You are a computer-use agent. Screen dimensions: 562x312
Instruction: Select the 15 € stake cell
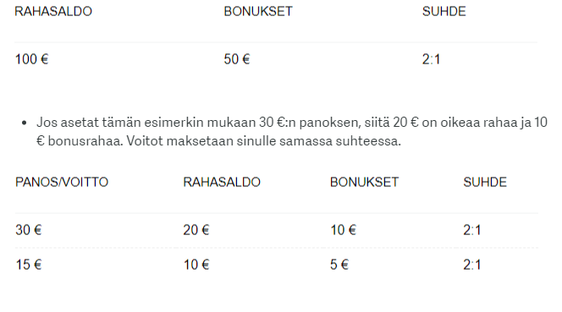28,265
